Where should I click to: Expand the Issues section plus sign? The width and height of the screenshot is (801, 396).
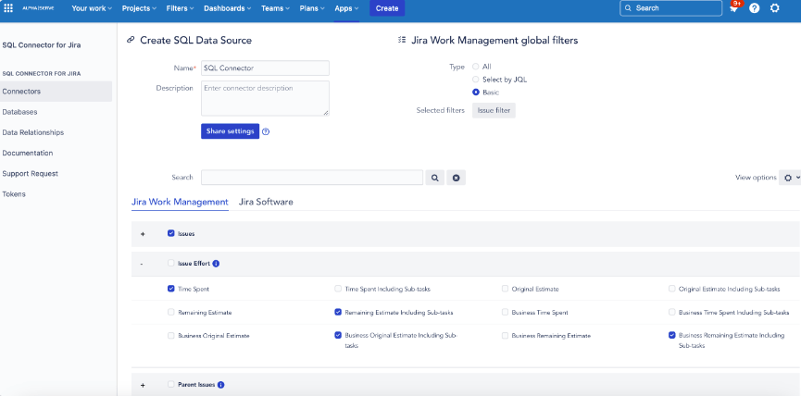tap(143, 234)
